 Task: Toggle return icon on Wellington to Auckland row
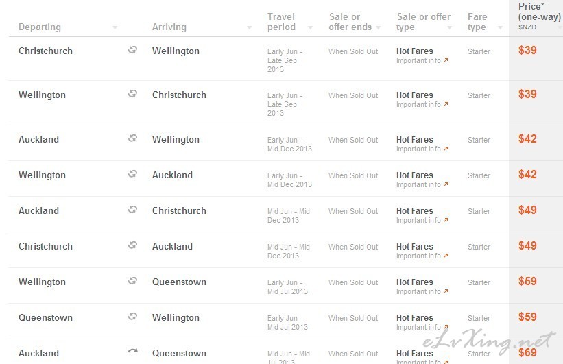133,173
